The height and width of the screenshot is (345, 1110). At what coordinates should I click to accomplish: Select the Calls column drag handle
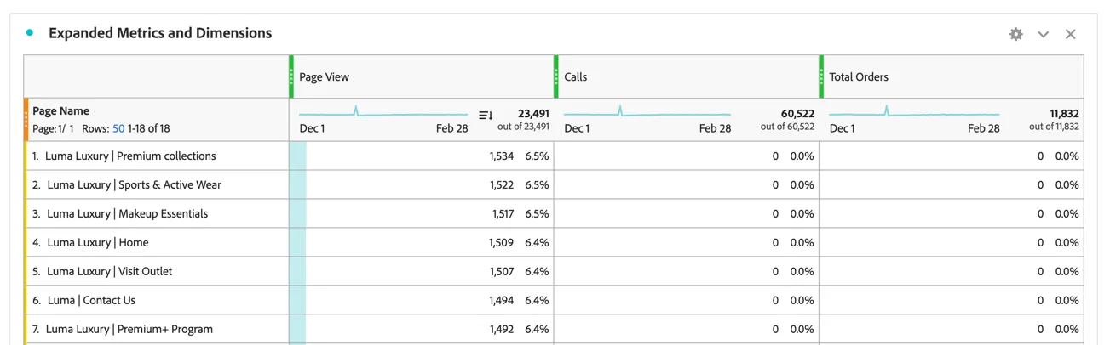[x=556, y=76]
